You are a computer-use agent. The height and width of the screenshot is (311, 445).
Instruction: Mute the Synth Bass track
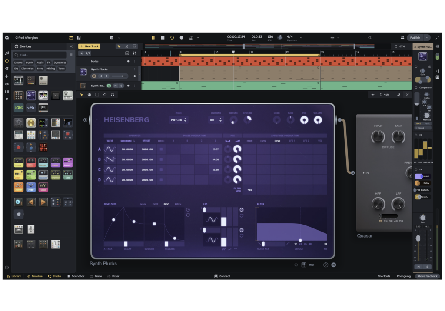click(x=115, y=86)
